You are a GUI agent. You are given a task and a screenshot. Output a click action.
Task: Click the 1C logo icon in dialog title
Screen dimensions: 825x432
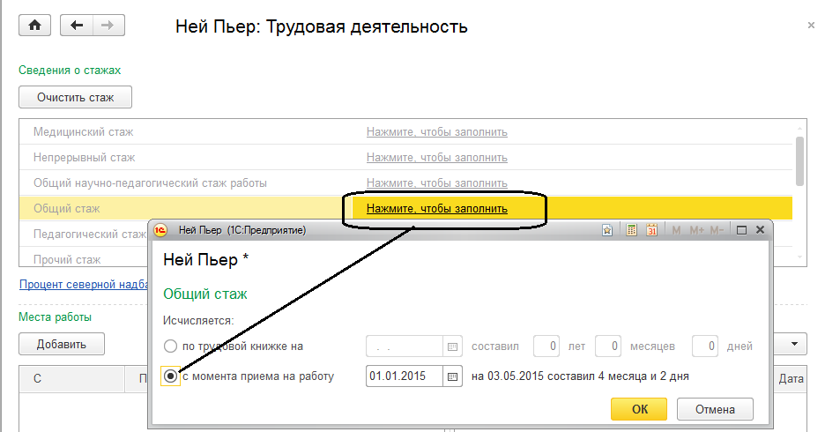click(x=160, y=230)
